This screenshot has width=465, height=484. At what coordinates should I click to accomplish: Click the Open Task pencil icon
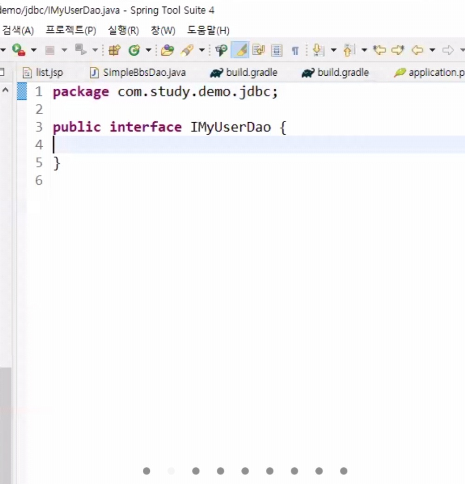187,50
